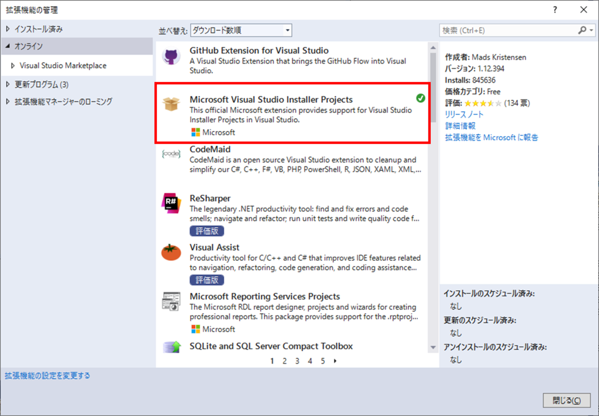This screenshot has height=416, width=599.
Task: Open 詳細情報 link
Action: [460, 126]
